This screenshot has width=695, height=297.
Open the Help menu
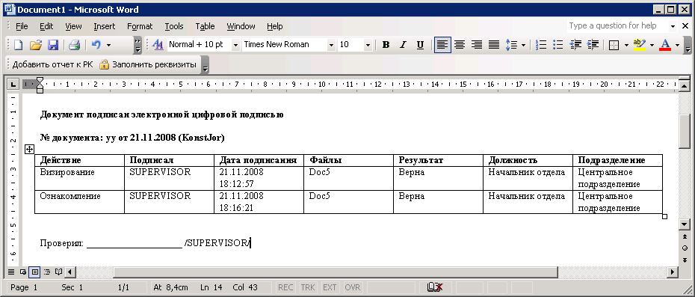275,26
